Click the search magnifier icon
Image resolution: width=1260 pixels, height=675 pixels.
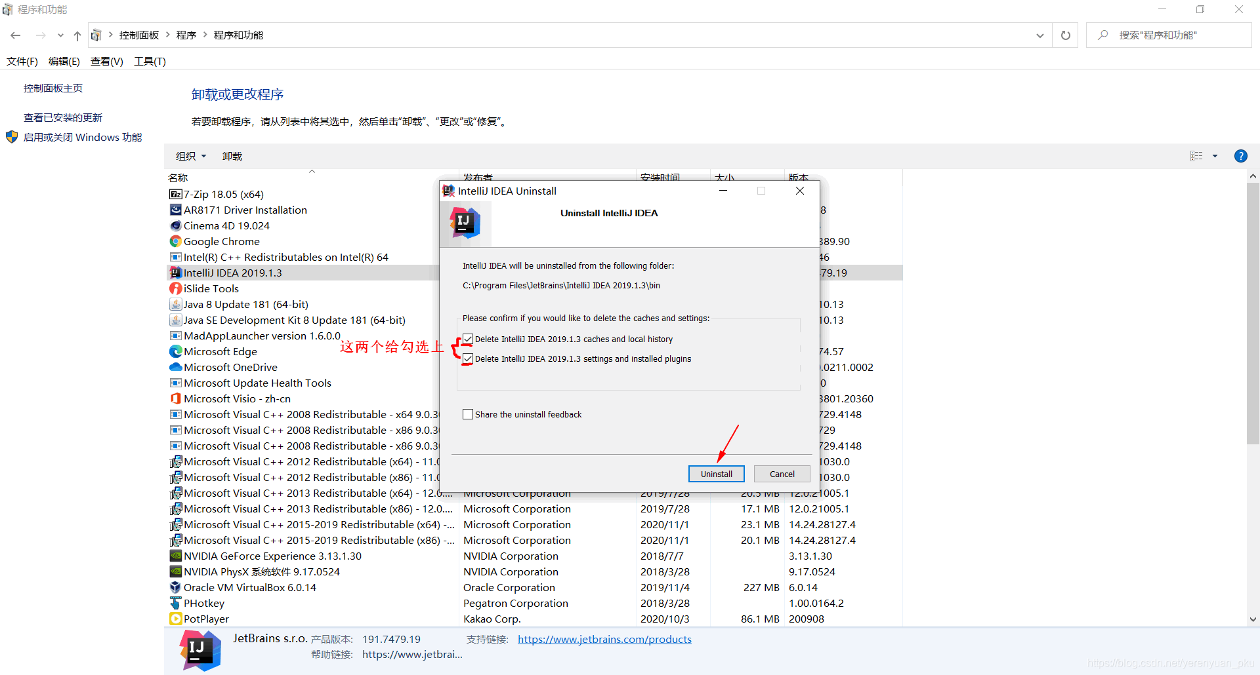[x=1103, y=35]
